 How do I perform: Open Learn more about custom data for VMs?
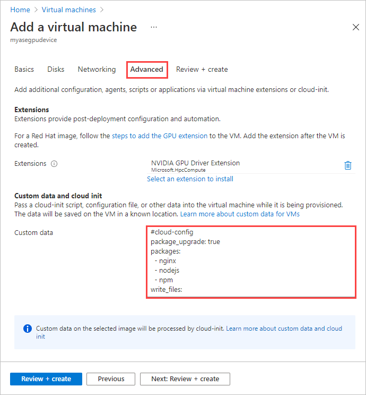240,214
